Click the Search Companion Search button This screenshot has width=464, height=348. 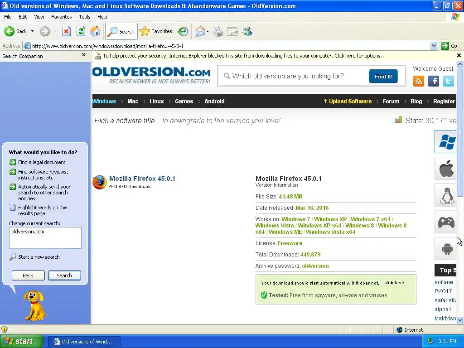pyautogui.click(x=64, y=275)
